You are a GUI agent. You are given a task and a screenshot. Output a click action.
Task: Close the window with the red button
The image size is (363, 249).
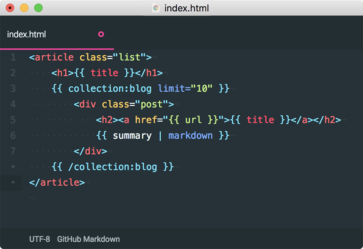coord(10,8)
